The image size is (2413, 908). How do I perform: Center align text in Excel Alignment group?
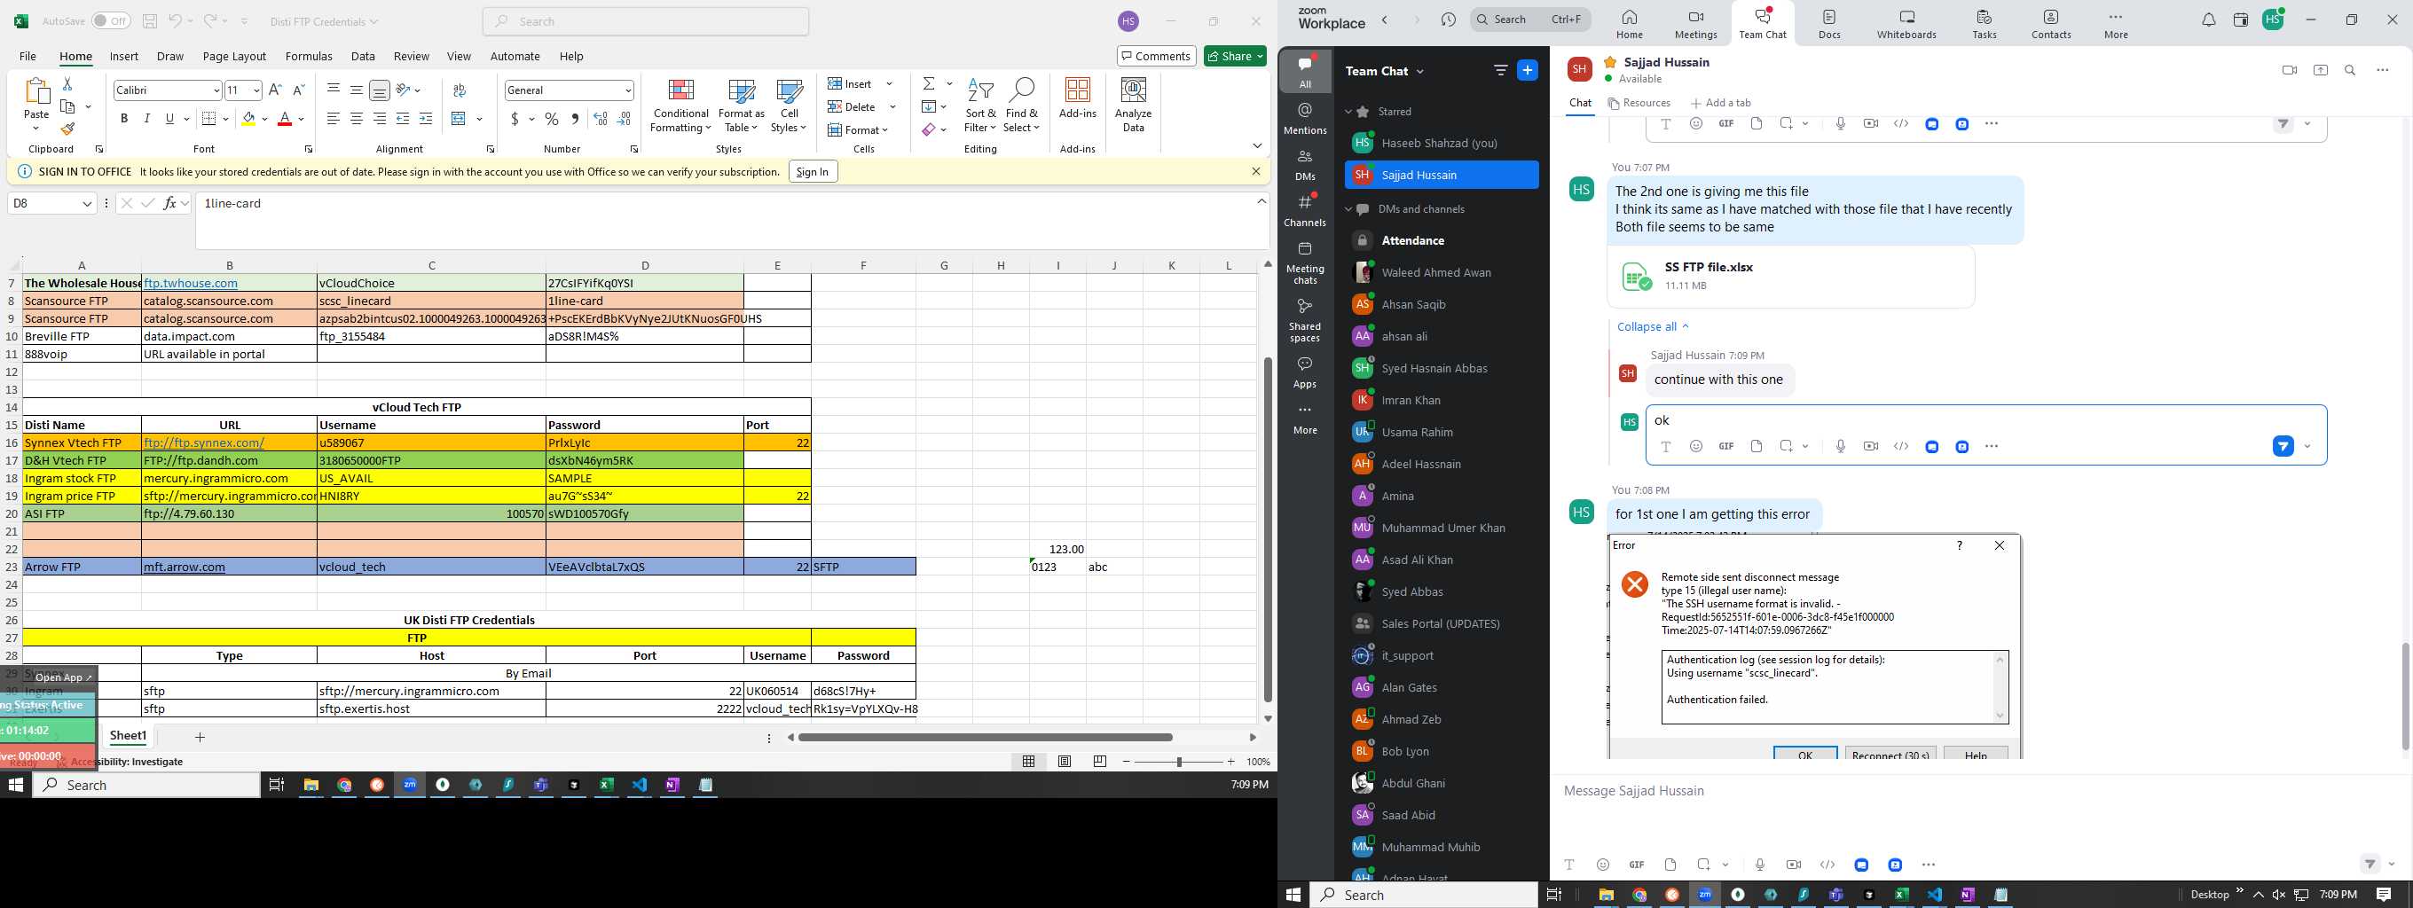[356, 119]
